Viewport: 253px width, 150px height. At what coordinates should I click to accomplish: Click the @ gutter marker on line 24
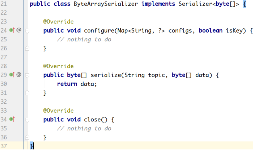(x=19, y=30)
